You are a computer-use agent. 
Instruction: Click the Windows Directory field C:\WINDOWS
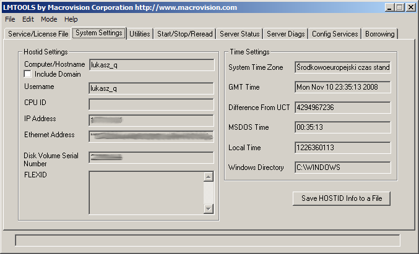[x=343, y=167]
